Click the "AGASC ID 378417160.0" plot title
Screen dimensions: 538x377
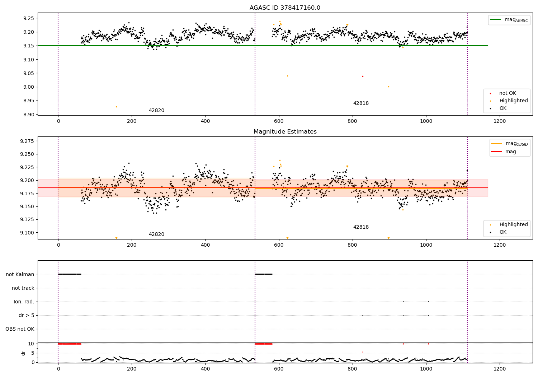coord(285,8)
